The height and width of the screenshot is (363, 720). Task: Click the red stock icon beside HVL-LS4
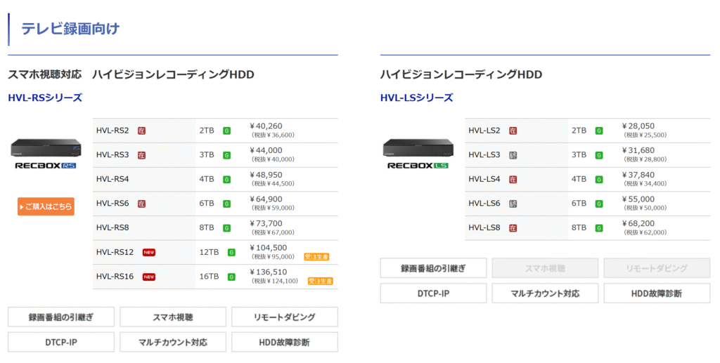click(513, 179)
